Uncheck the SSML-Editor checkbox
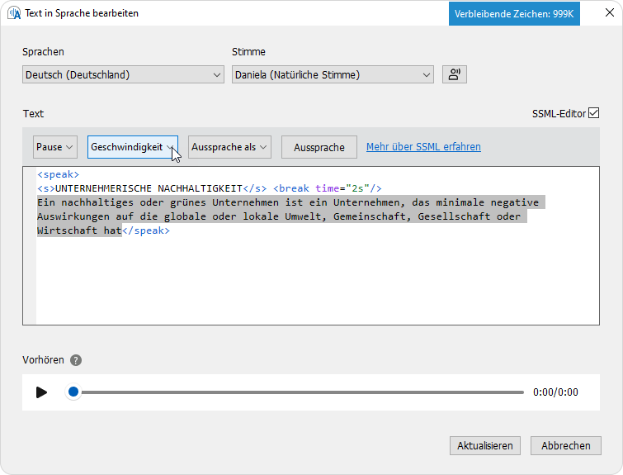 coord(593,113)
